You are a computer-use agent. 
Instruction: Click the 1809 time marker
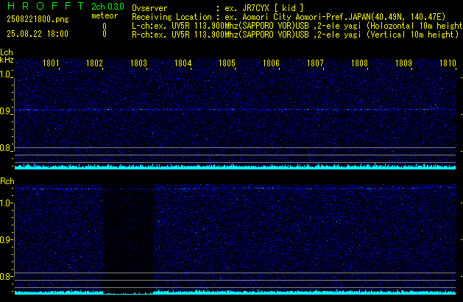point(403,63)
